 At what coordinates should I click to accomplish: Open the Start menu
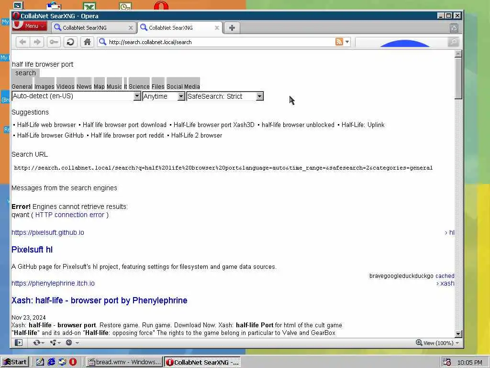[15, 362]
